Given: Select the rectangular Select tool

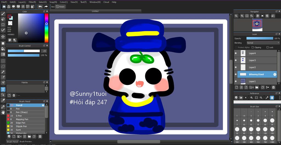Looking at the screenshot, I should tap(3, 61).
